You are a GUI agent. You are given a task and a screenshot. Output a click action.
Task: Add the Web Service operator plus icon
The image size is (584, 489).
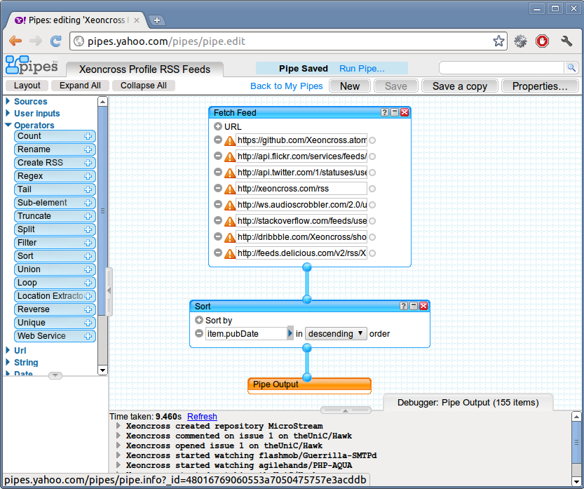(88, 336)
